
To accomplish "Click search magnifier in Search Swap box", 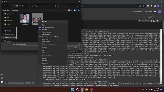I will tap(78, 6).
